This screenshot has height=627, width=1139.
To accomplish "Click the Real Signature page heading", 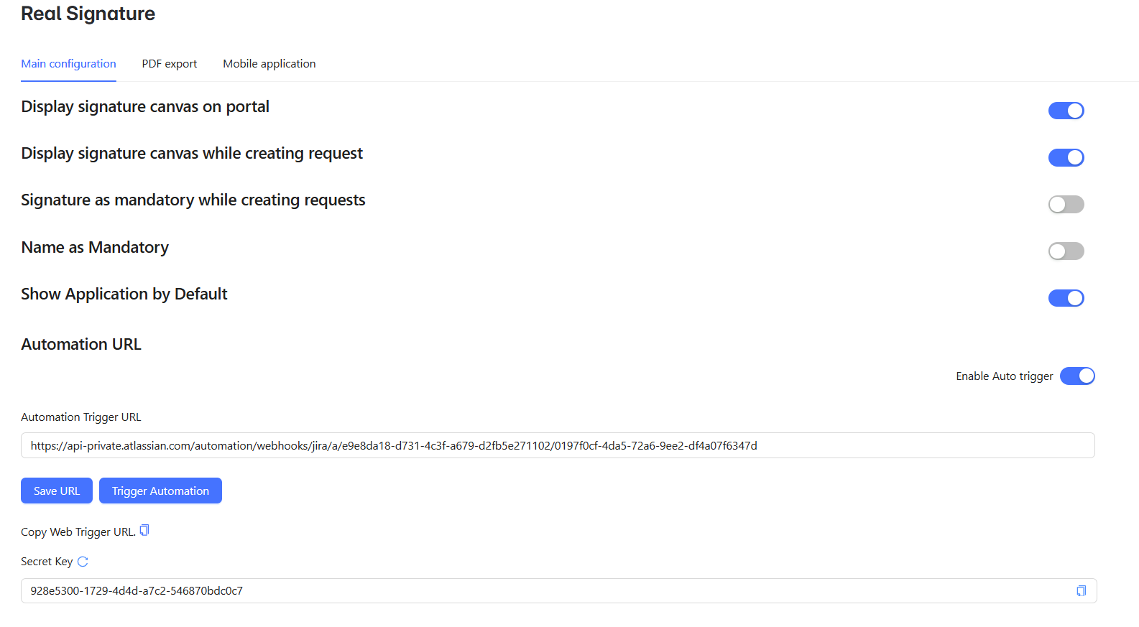I will click(x=88, y=14).
